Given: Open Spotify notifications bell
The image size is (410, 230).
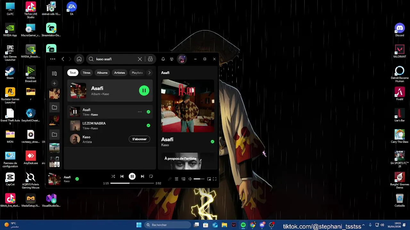Looking at the screenshot, I should click(x=163, y=59).
